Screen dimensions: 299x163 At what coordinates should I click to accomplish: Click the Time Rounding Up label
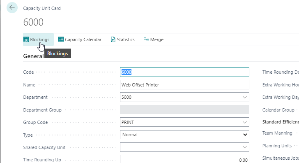[42, 160]
